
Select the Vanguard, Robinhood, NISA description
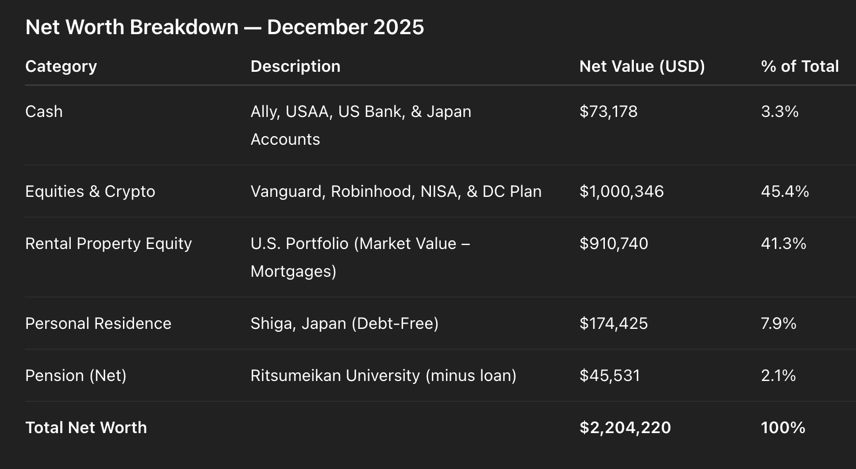click(x=396, y=192)
